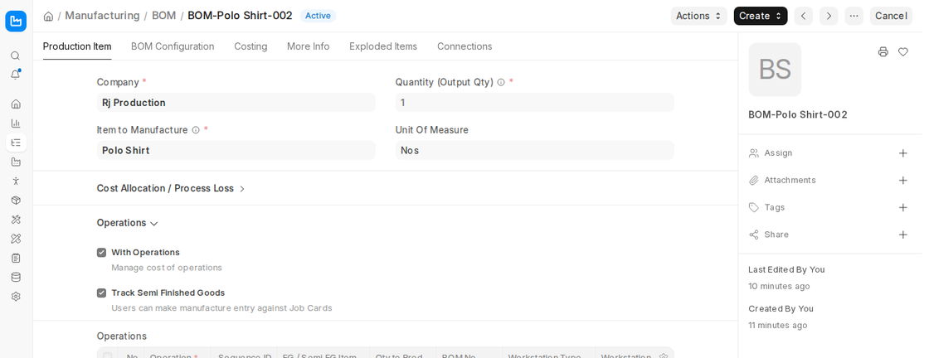Open the factory production sidebar icon
The width and height of the screenshot is (929, 358).
coord(16,162)
